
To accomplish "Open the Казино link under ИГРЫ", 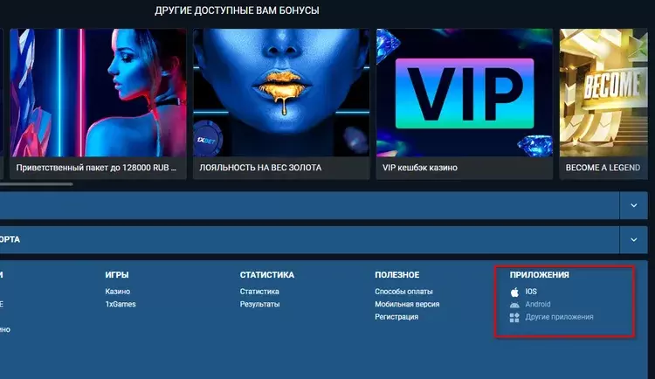I will pos(117,292).
